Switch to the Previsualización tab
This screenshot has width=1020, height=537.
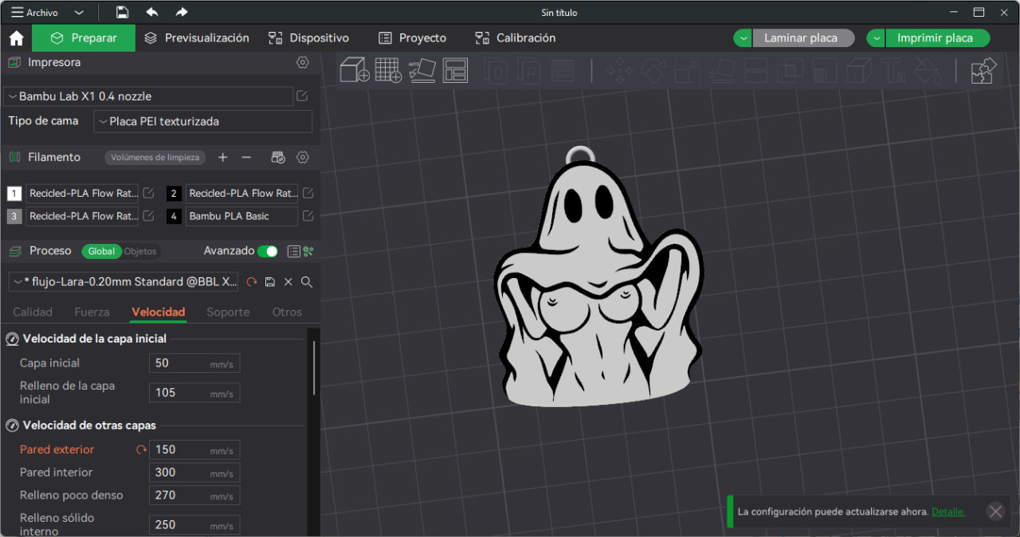coord(197,38)
